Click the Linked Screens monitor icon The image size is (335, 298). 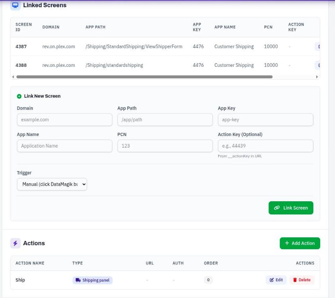(x=15, y=5)
